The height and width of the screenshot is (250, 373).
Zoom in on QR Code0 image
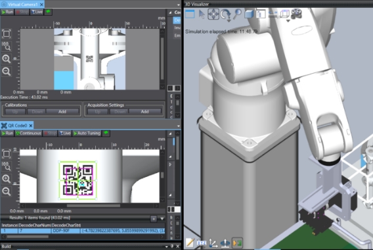(x=7, y=179)
